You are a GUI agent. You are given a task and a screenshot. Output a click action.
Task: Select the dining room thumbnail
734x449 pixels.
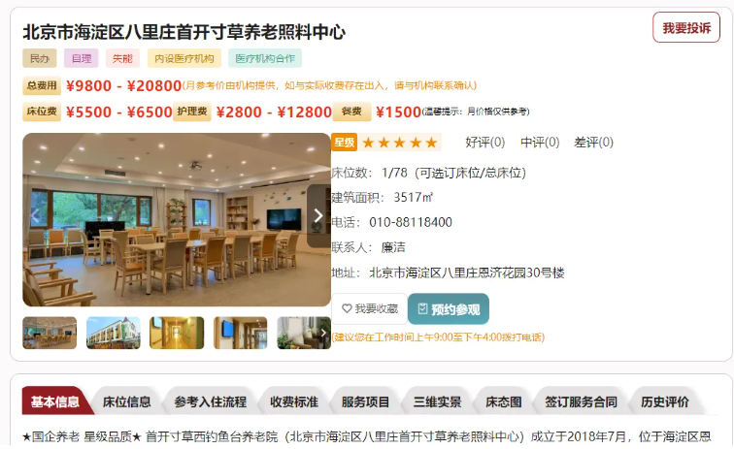(x=50, y=333)
